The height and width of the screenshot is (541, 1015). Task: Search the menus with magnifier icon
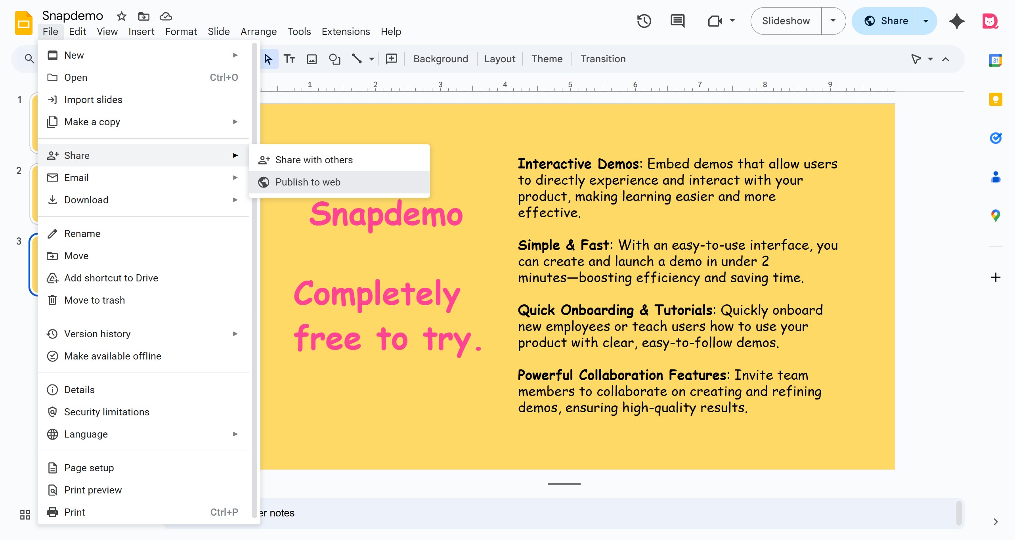[29, 59]
